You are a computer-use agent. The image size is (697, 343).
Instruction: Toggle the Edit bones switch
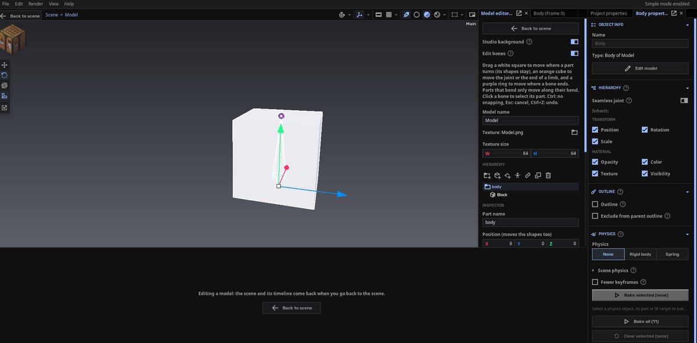pyautogui.click(x=574, y=53)
